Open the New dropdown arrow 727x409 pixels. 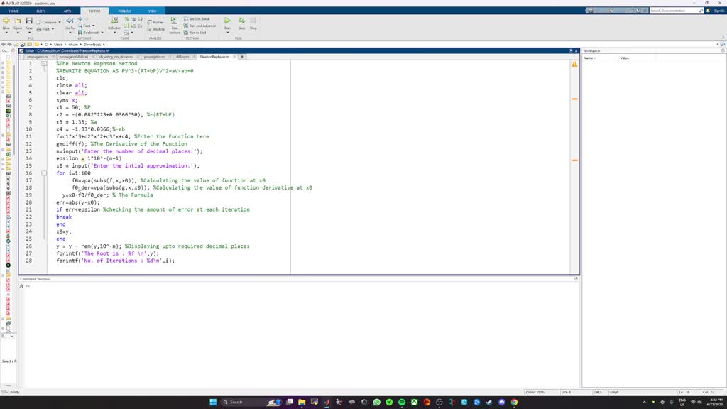(x=6, y=32)
